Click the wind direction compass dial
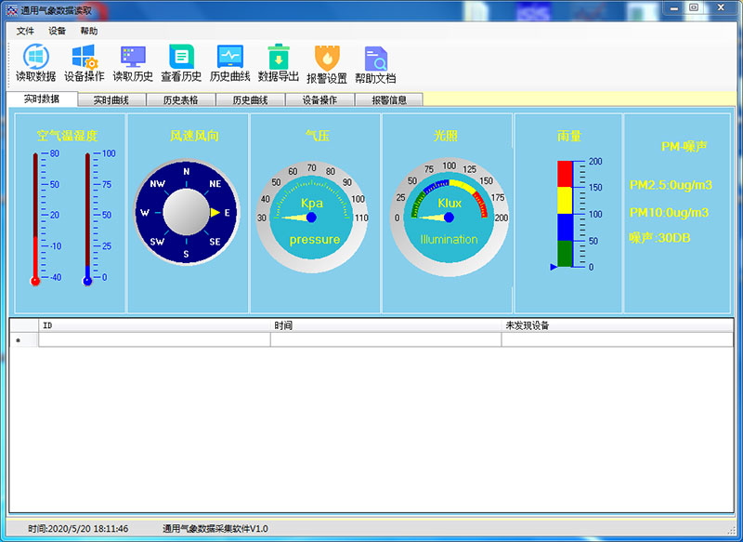The image size is (743, 542). pos(187,213)
